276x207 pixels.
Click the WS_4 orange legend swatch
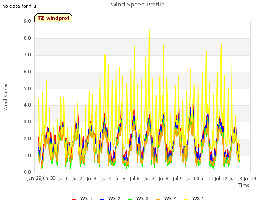(158, 199)
